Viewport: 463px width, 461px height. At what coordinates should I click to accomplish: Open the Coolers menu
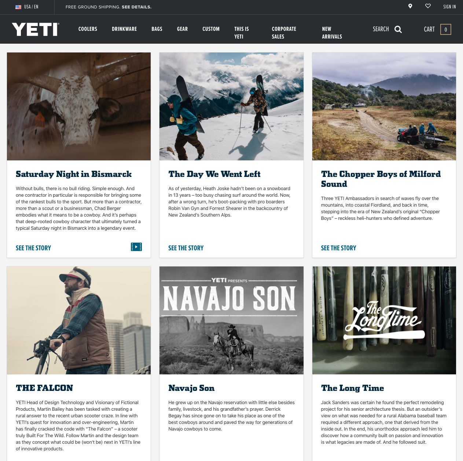tap(88, 29)
